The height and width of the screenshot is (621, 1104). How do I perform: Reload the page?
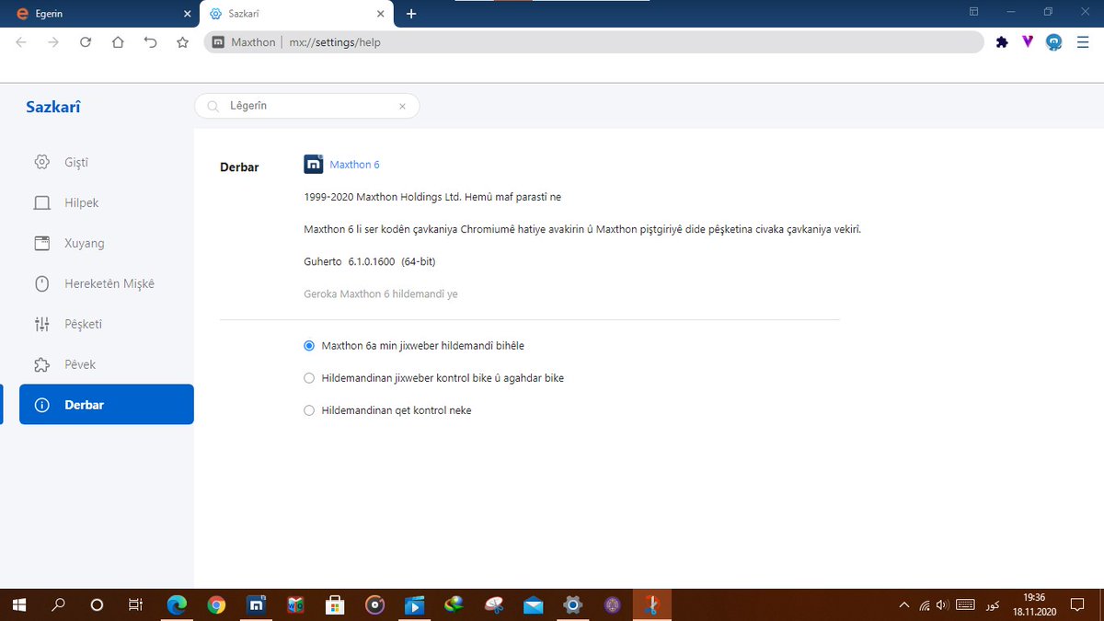coord(86,42)
